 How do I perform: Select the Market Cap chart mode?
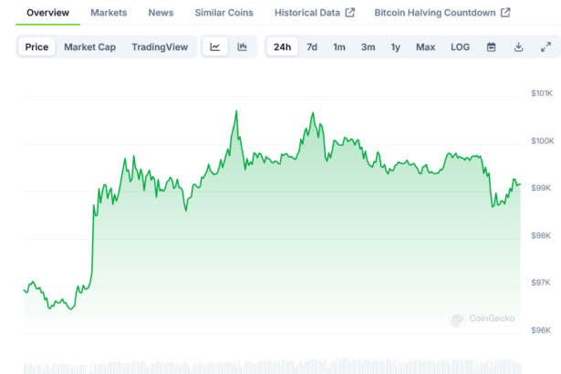pos(89,47)
